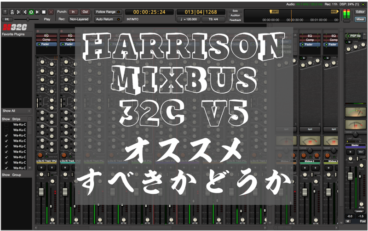Stop transport with the stop icon
This screenshot has height=231, width=368.
[x=44, y=12]
